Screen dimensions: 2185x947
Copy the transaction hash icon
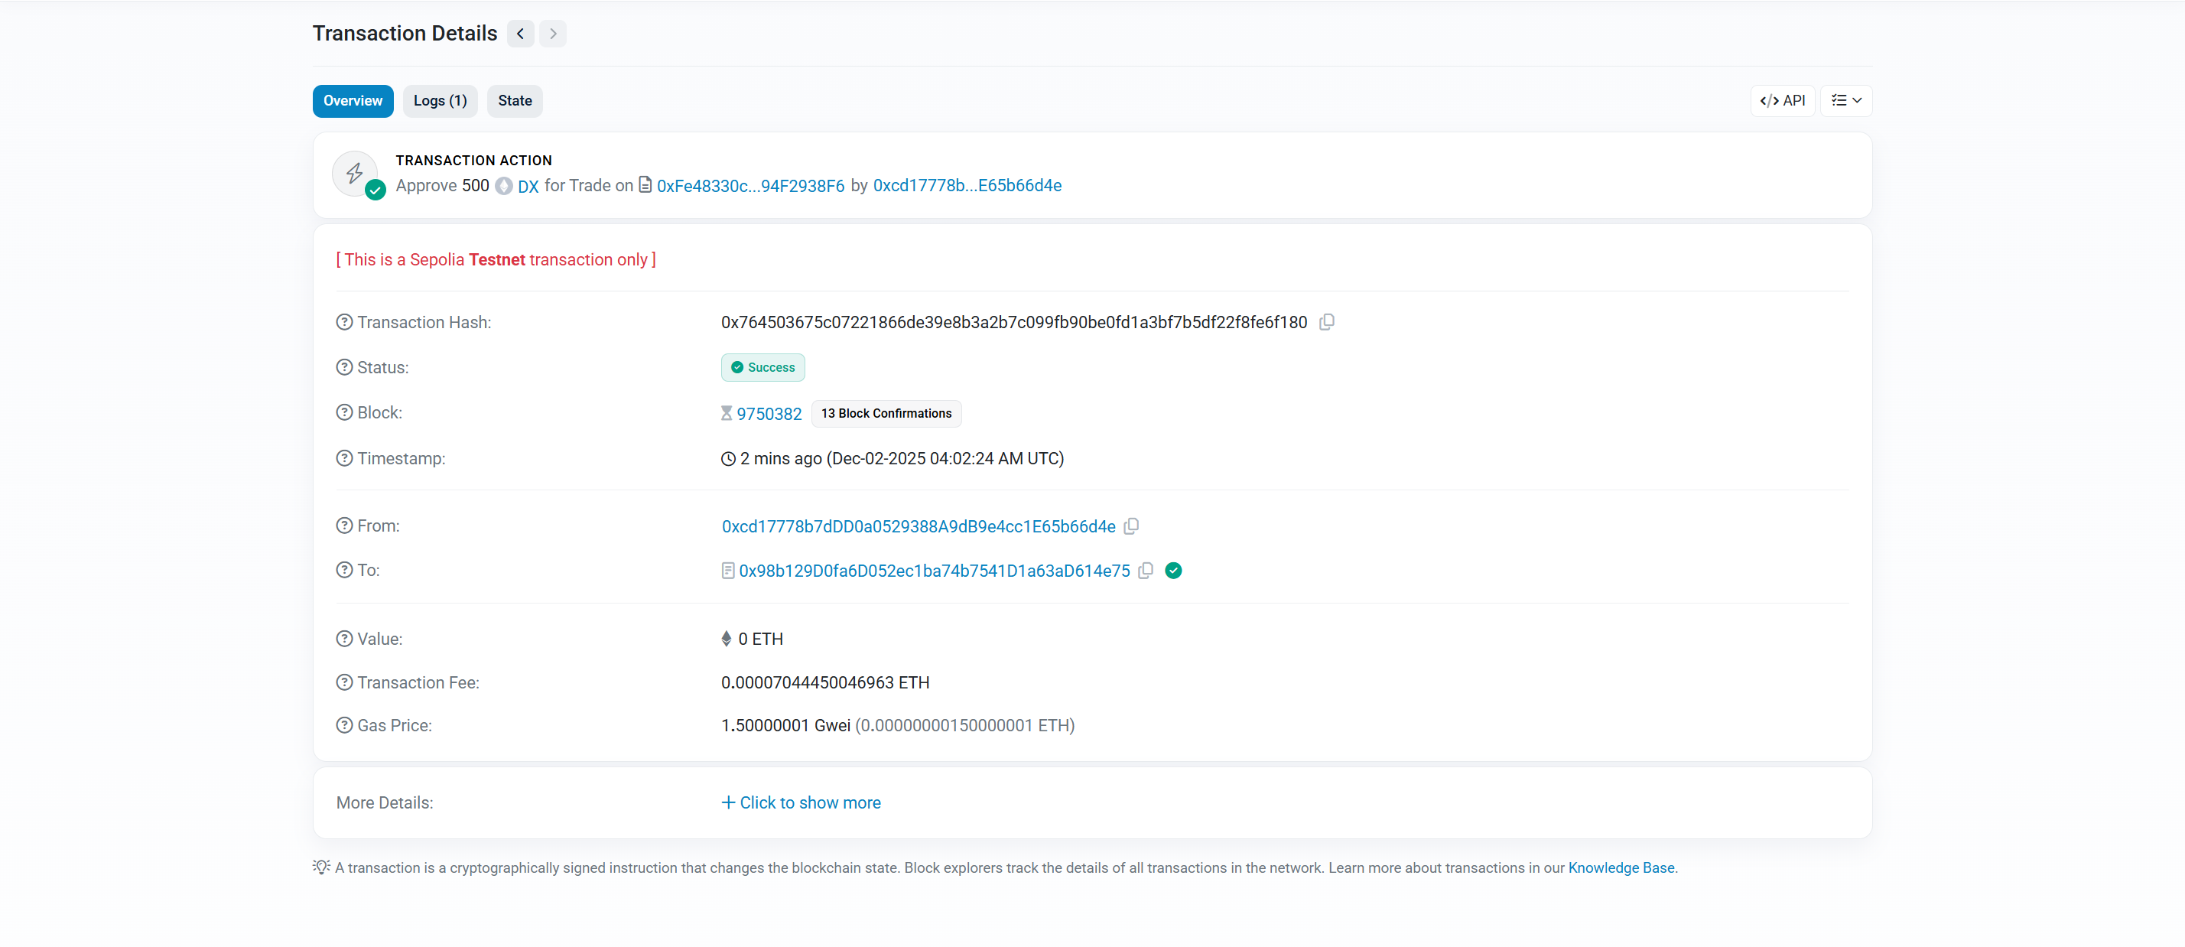(x=1327, y=323)
